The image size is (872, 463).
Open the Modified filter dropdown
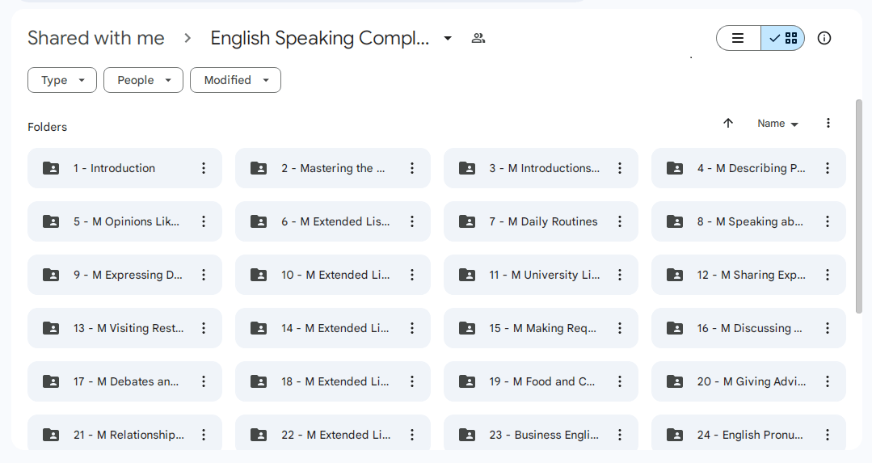(x=236, y=80)
